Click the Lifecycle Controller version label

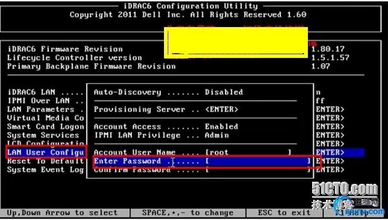pos(74,58)
